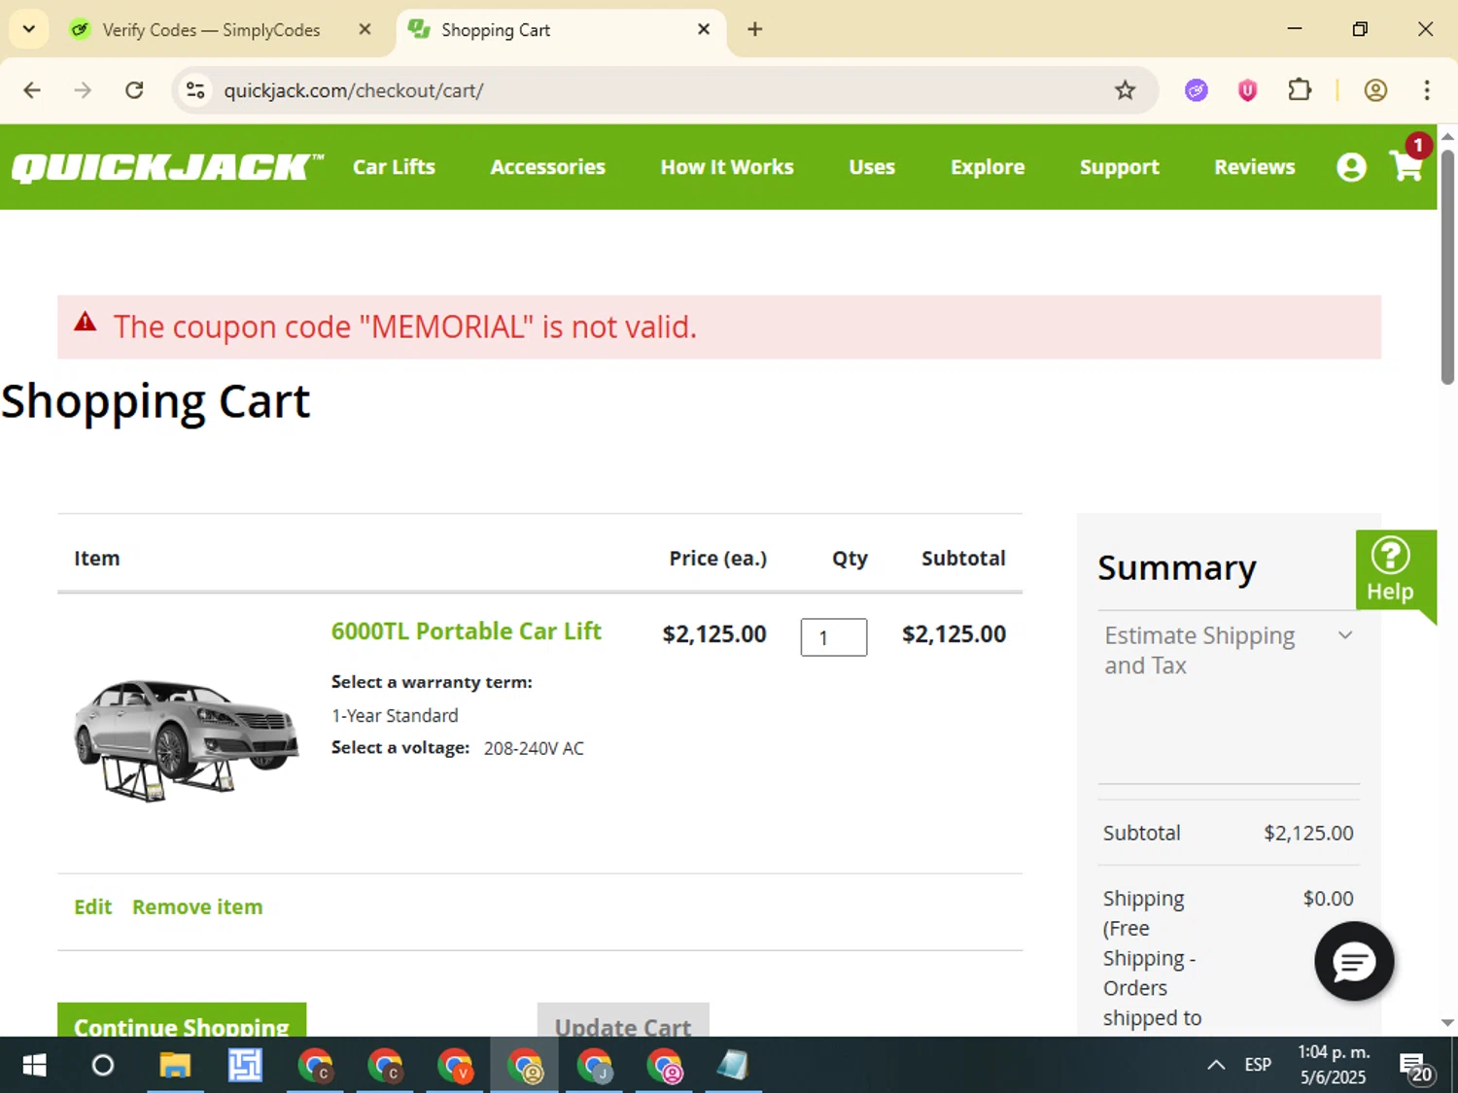Reload the current page
This screenshot has width=1458, height=1093.
point(134,90)
